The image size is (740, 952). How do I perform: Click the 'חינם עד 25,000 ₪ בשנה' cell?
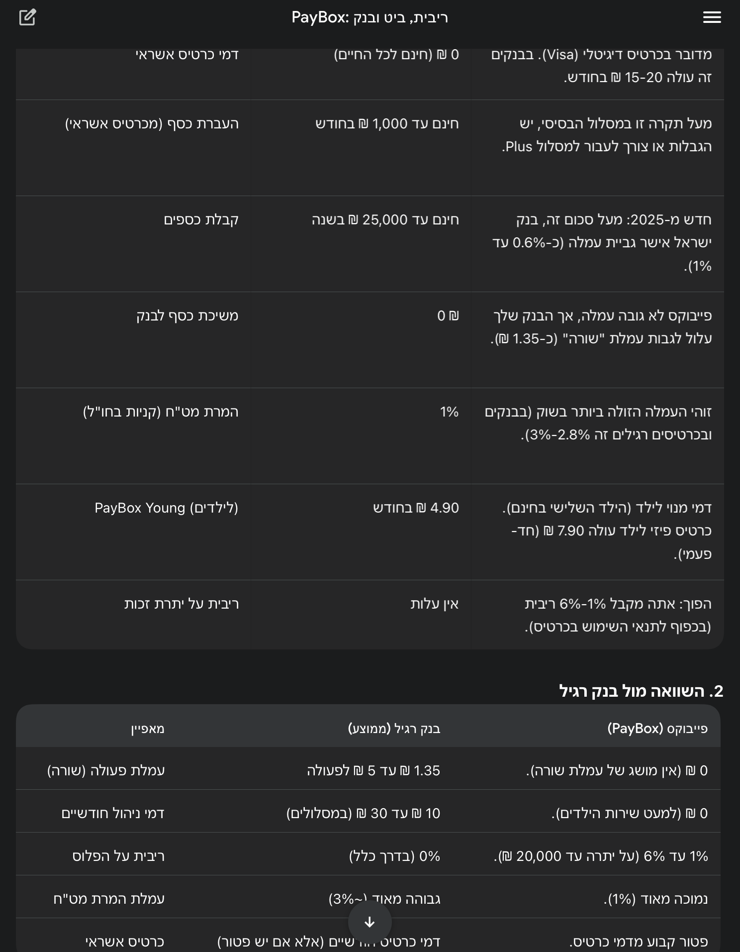tap(385, 220)
